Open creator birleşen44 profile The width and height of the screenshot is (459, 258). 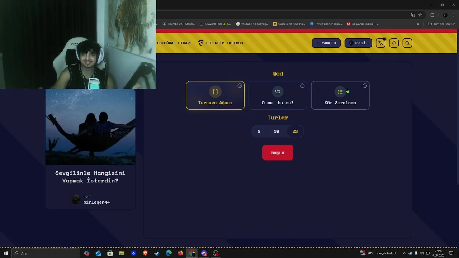coord(96,202)
